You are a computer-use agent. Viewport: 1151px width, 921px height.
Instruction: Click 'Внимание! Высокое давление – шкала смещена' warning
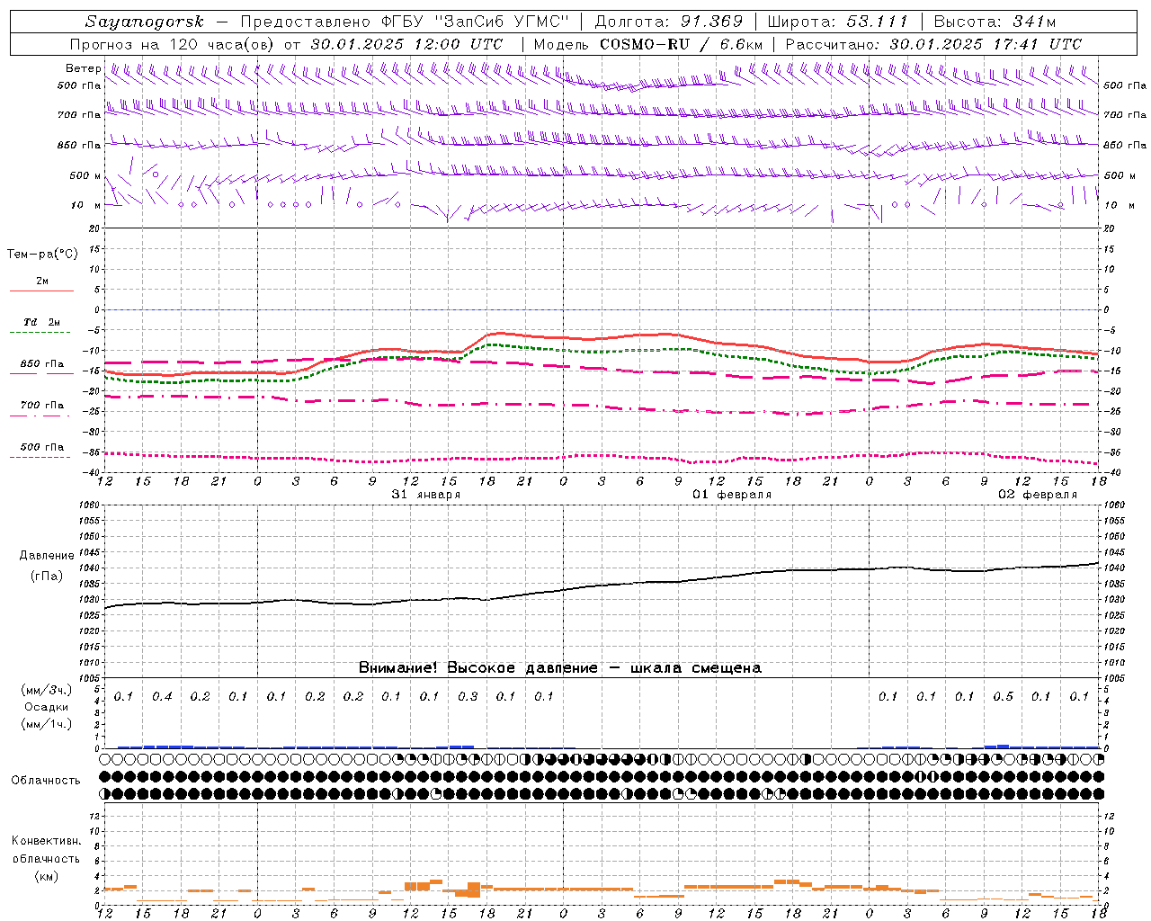[x=560, y=668]
